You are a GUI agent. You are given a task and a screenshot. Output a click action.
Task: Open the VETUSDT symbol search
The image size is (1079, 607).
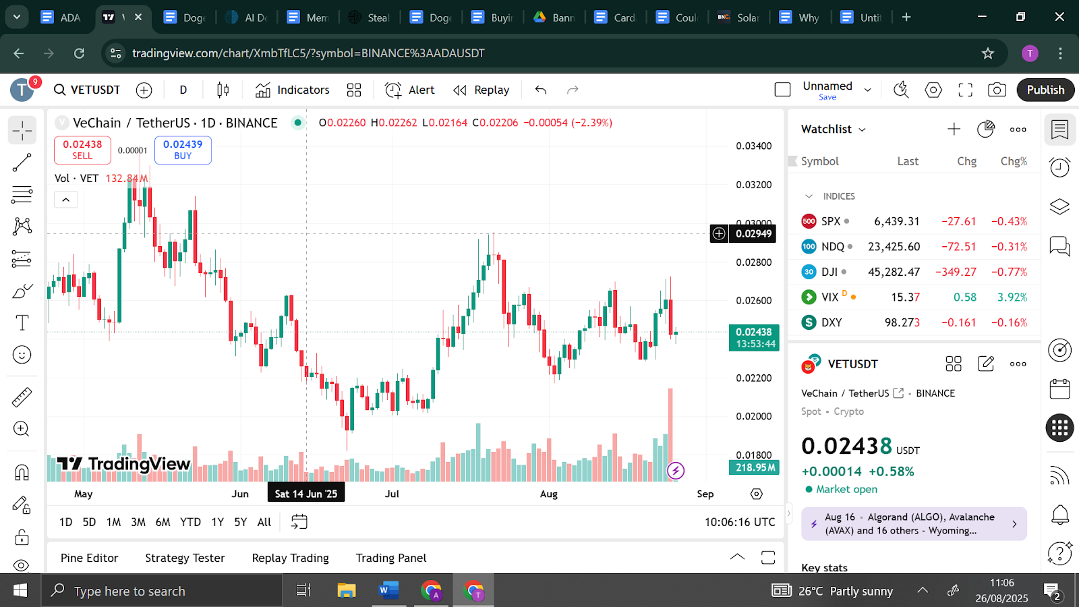(87, 90)
